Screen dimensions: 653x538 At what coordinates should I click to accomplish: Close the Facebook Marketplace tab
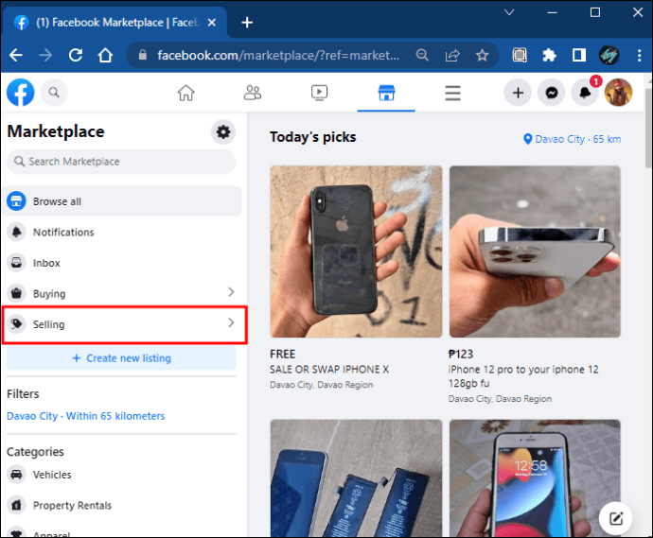(x=212, y=23)
